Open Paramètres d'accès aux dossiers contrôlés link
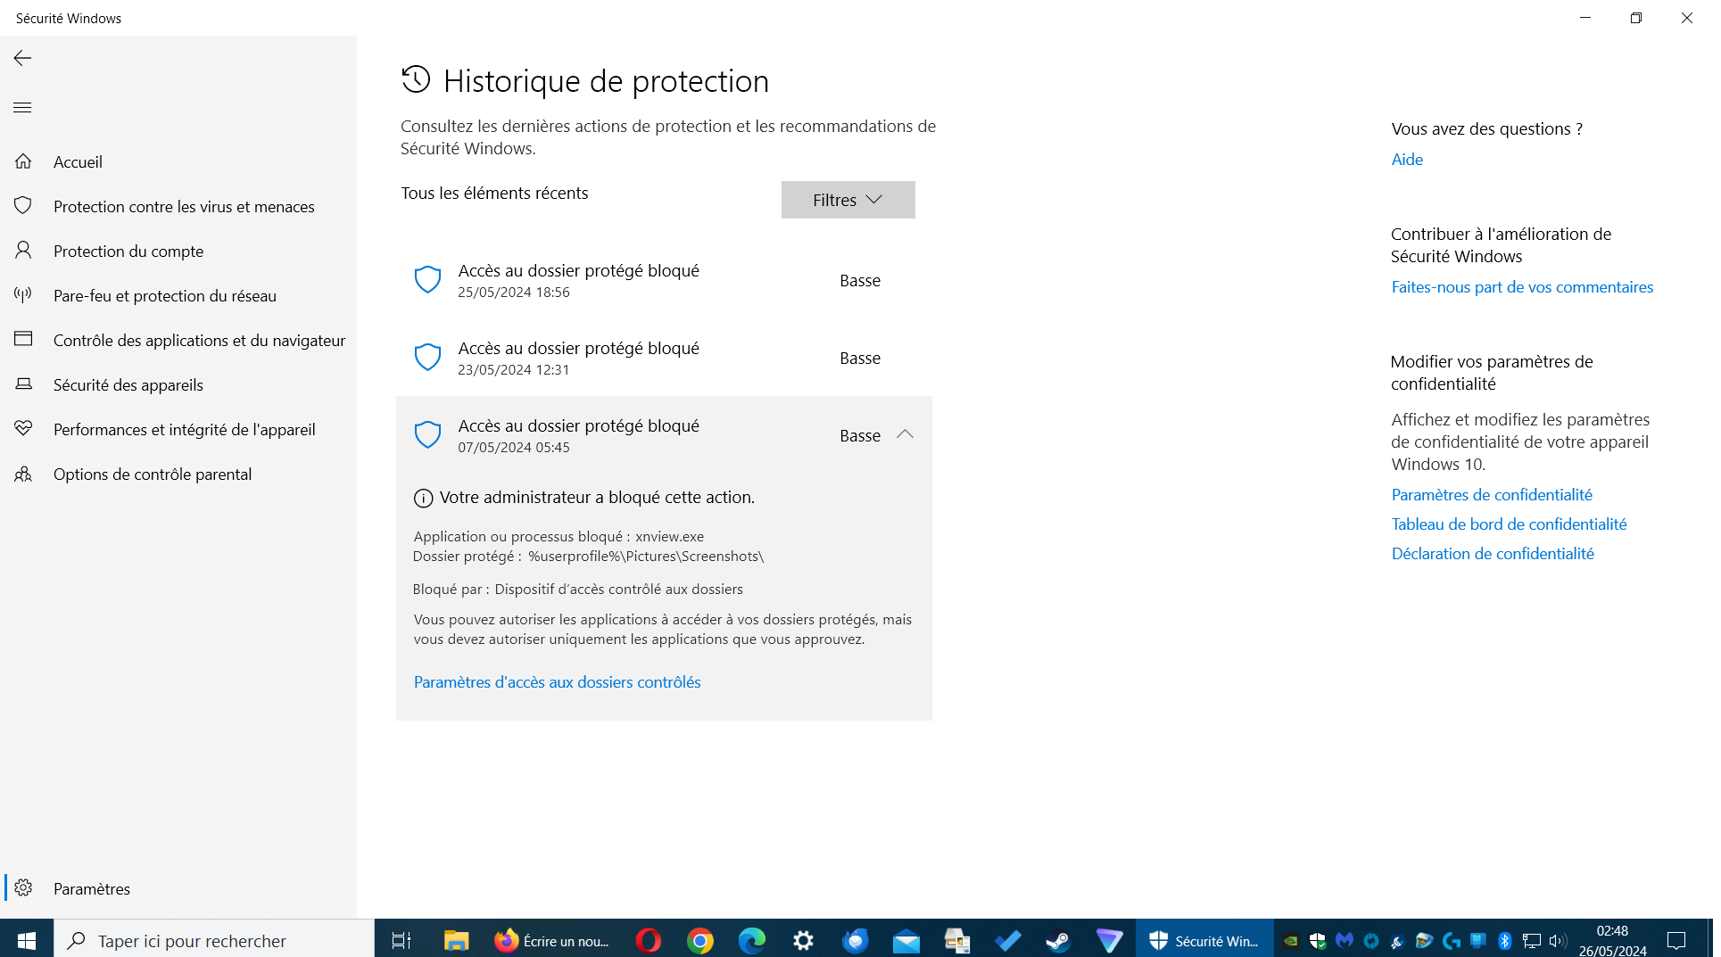The height and width of the screenshot is (957, 1721). tap(557, 682)
